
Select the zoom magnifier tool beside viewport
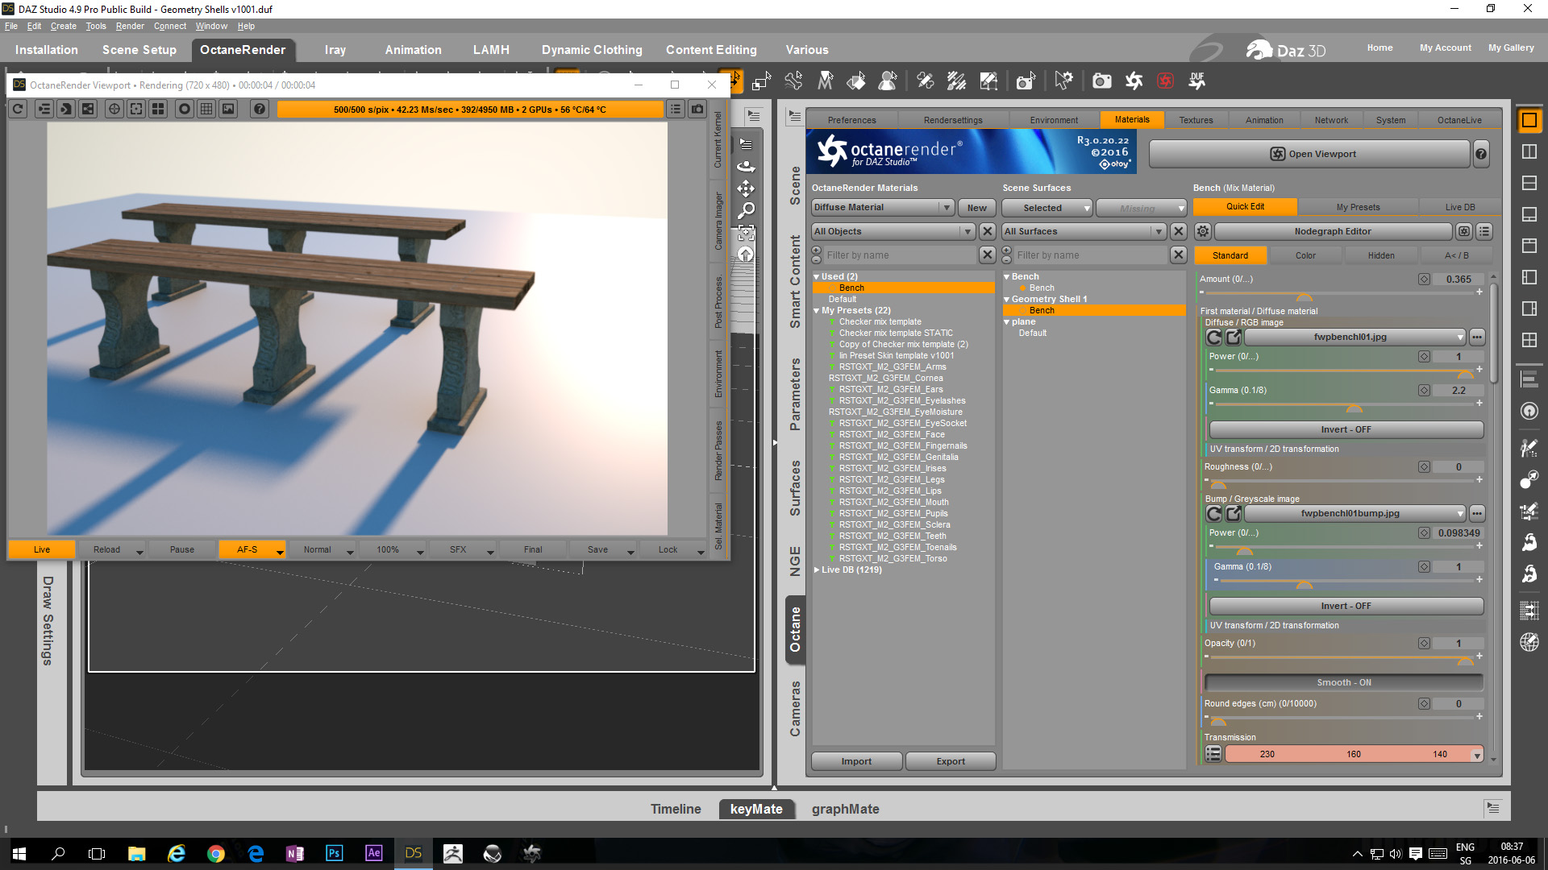point(747,210)
